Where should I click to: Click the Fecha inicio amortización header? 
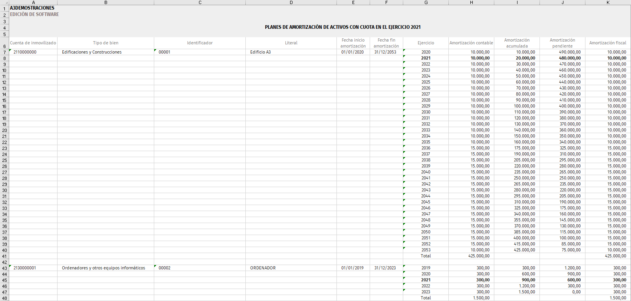pyautogui.click(x=353, y=43)
